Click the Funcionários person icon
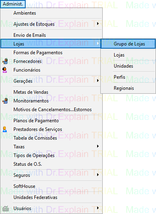Screen dimensions: 156x214 [5, 70]
